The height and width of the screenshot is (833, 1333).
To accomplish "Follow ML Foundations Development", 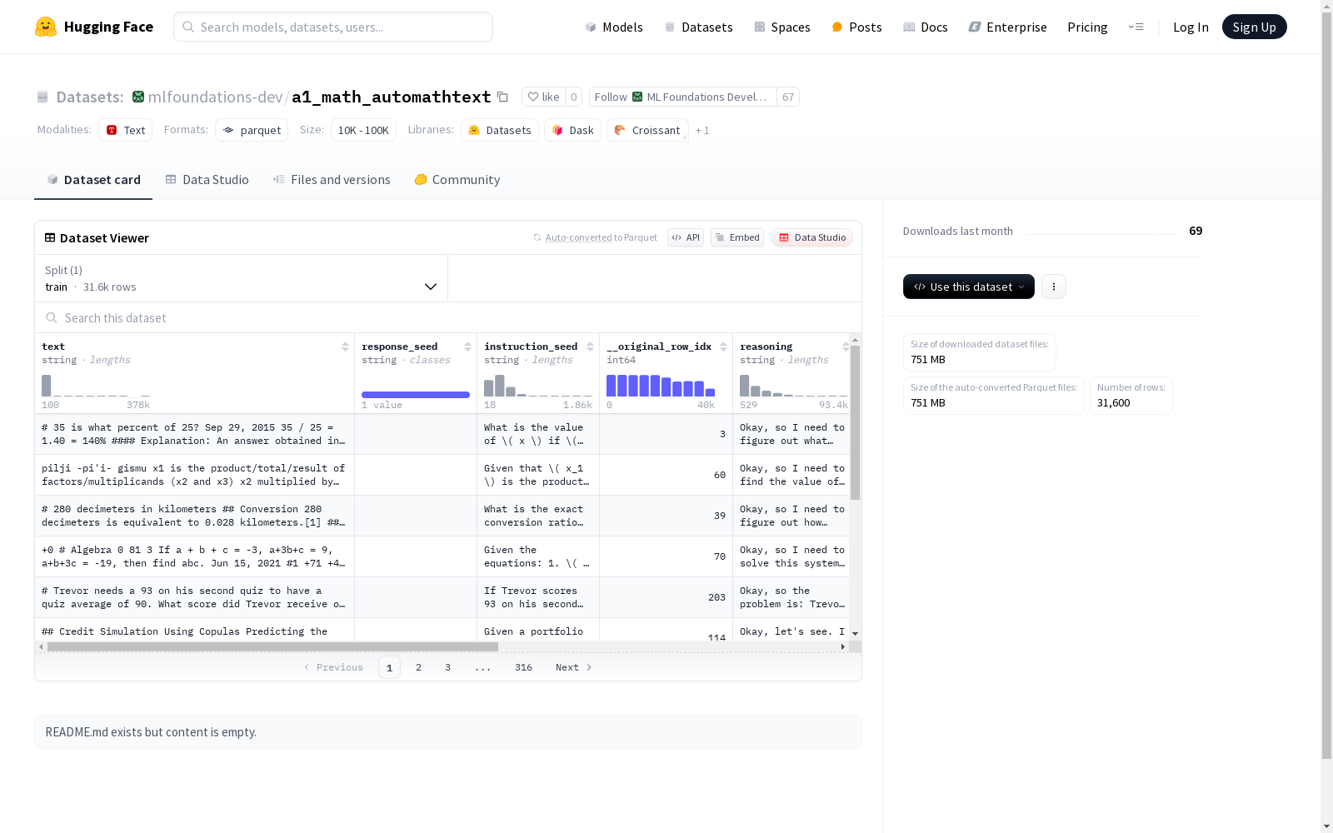I will [x=683, y=97].
